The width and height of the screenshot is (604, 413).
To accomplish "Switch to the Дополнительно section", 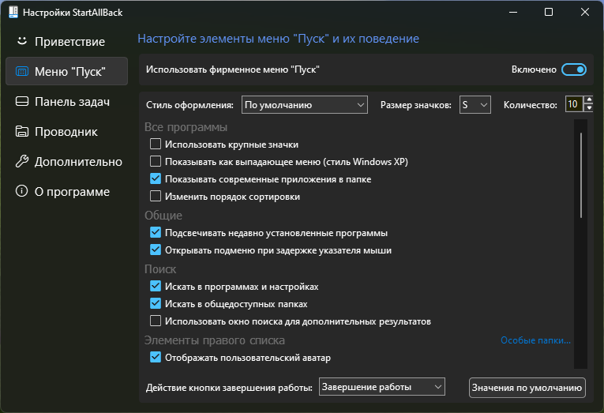I will click(77, 161).
